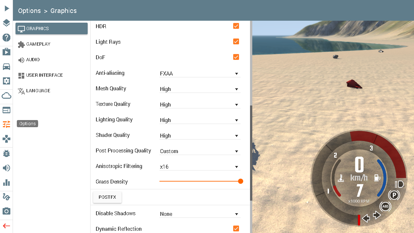Click the right turn signal arrow

[377, 215]
